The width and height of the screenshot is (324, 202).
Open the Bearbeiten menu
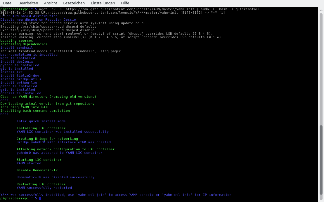28,3
